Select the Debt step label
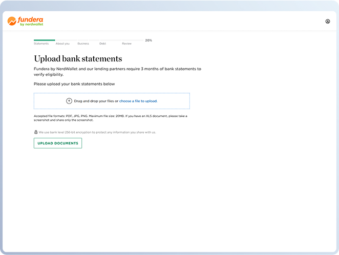This screenshot has height=255, width=339. [103, 44]
